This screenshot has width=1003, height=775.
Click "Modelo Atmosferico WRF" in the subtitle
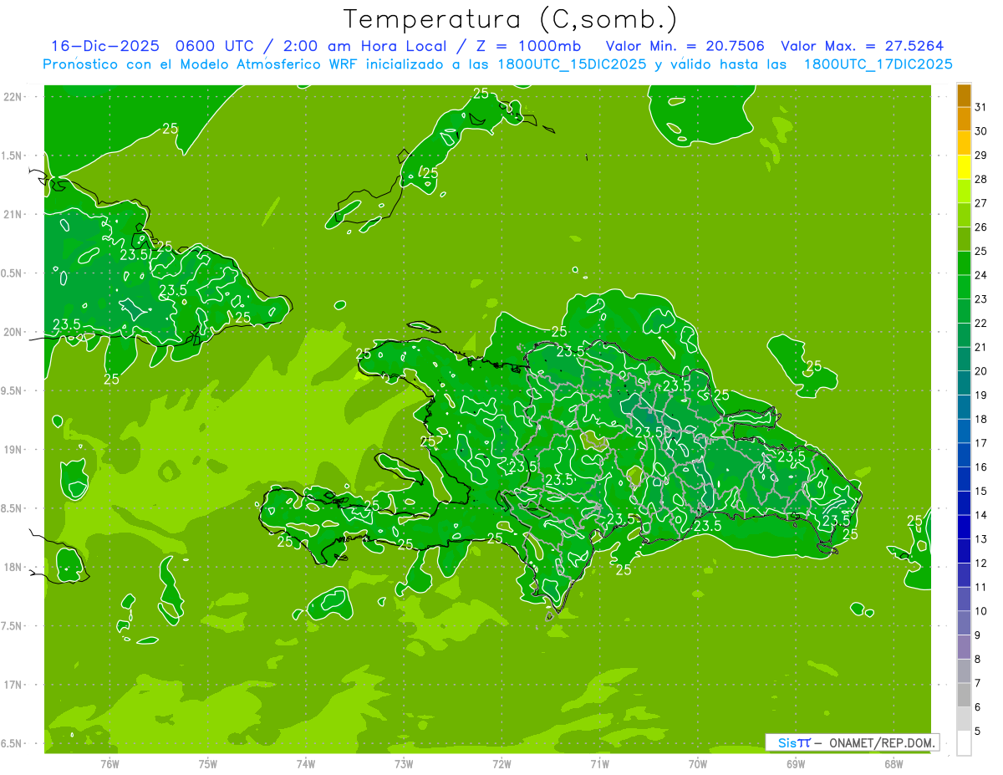pos(269,64)
